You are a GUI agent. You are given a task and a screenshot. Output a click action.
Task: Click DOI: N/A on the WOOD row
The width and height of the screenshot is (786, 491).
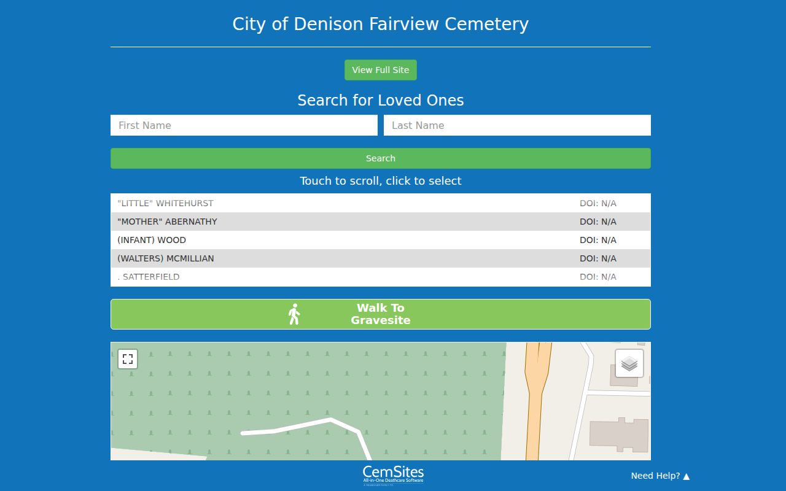pos(598,240)
